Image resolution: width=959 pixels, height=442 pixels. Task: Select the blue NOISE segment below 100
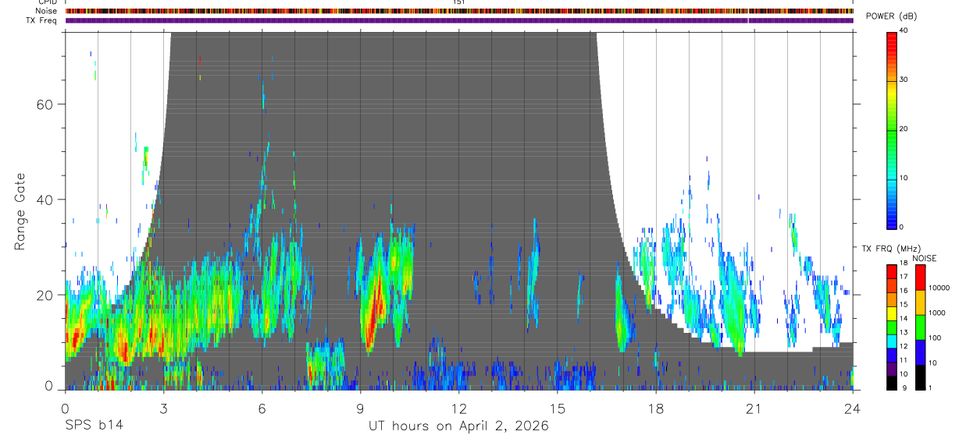point(920,352)
